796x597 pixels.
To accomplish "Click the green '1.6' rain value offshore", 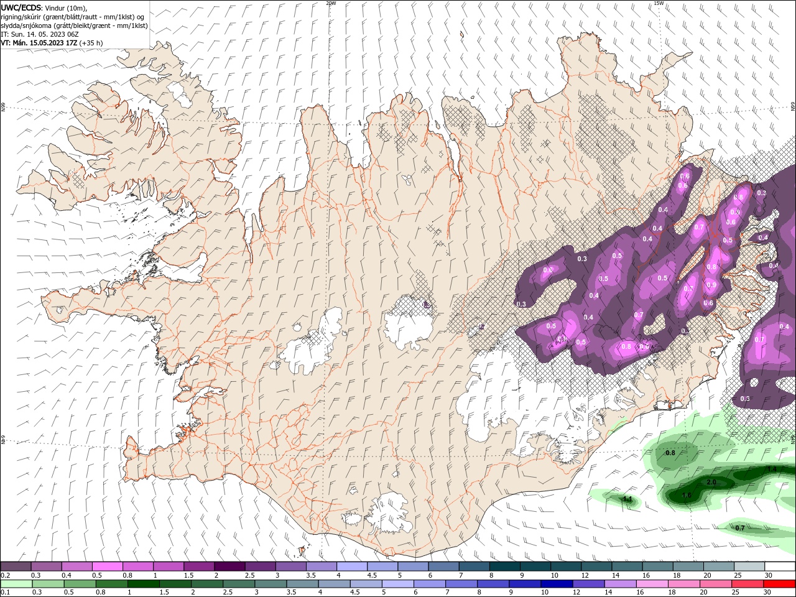I will tap(687, 496).
